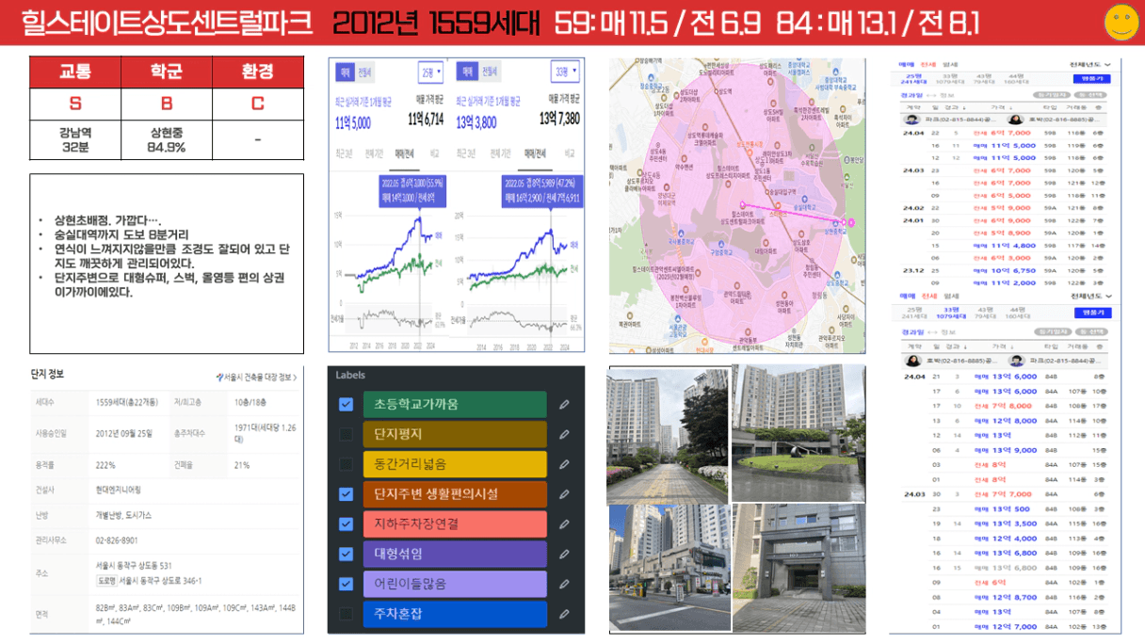Click the pencil icon for 지하주차장연결
Image resolution: width=1145 pixels, height=644 pixels.
click(x=563, y=524)
